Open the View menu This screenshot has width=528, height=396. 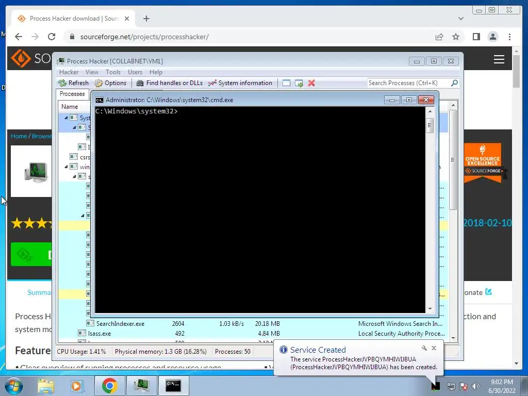92,72
